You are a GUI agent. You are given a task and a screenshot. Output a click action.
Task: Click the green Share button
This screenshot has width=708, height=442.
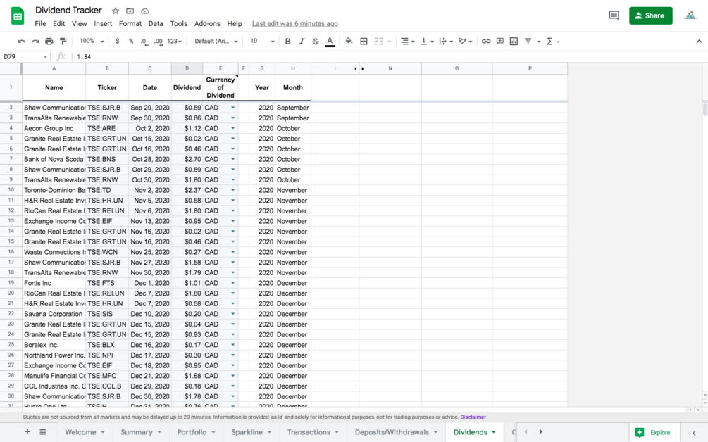coord(651,15)
